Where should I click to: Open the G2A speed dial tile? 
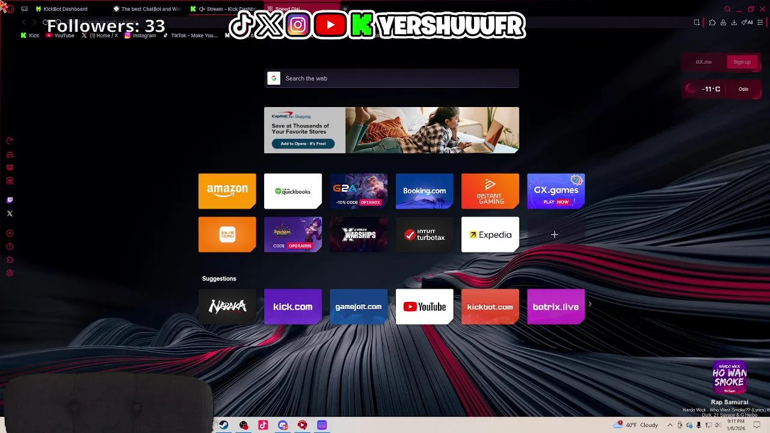(359, 191)
